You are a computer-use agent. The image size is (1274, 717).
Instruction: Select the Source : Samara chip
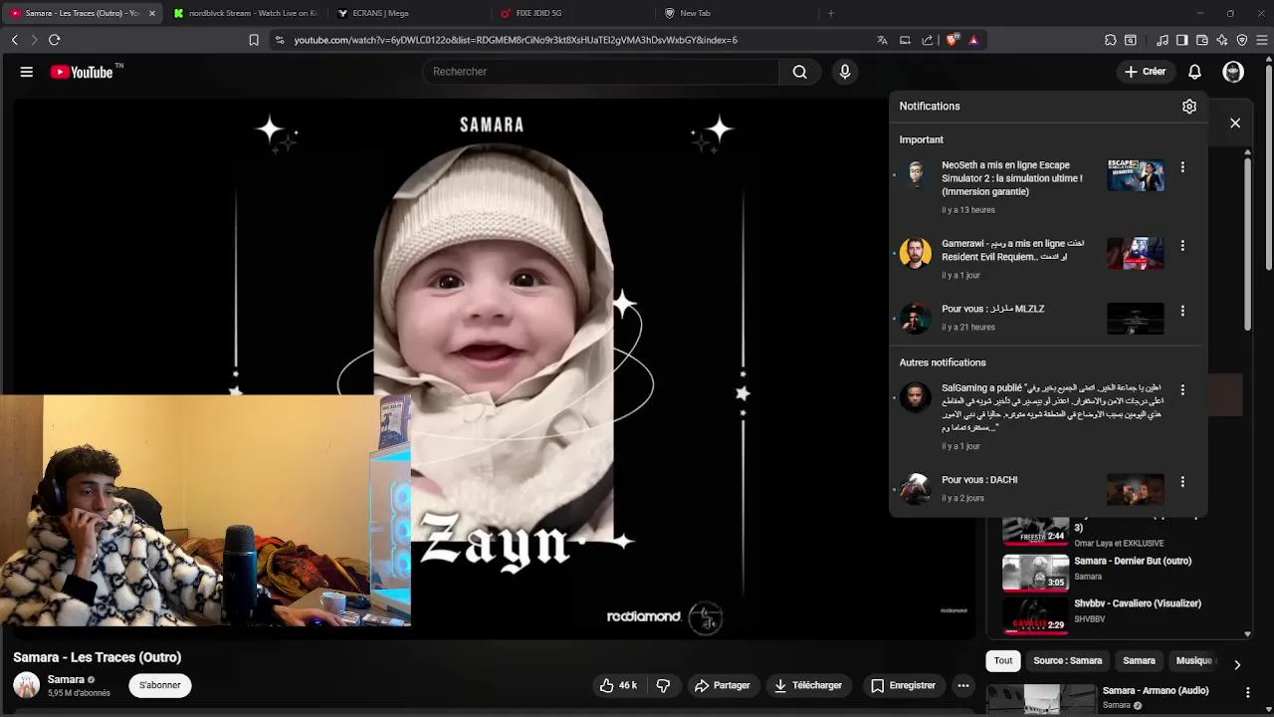1067,660
